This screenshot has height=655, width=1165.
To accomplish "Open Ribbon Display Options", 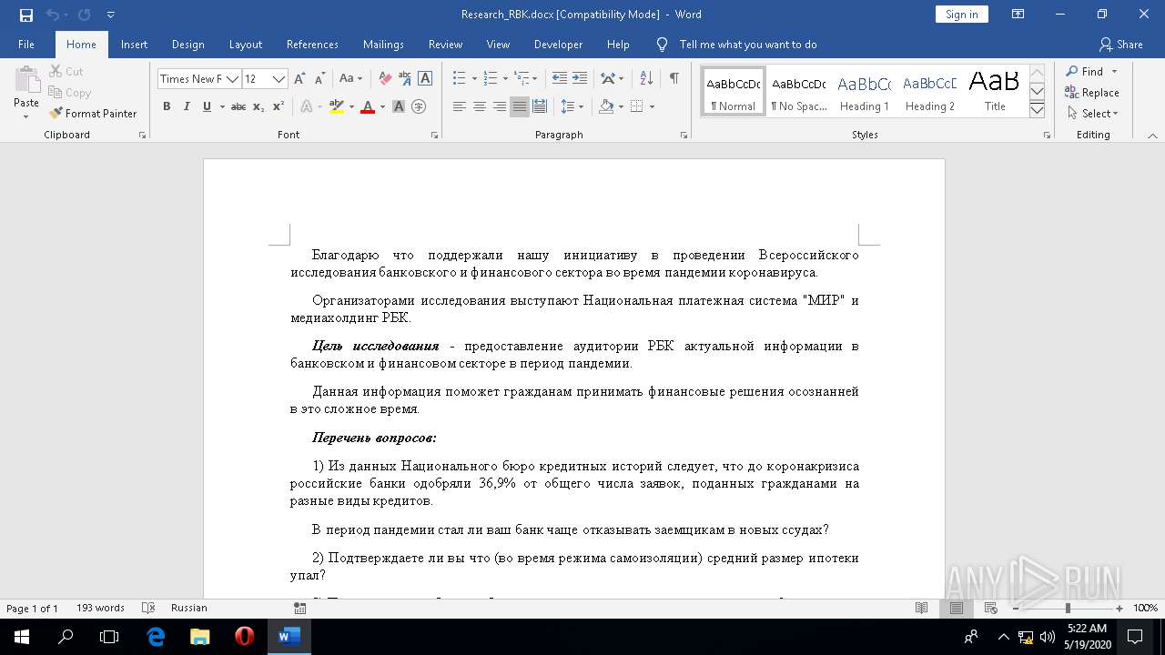I will (1018, 15).
